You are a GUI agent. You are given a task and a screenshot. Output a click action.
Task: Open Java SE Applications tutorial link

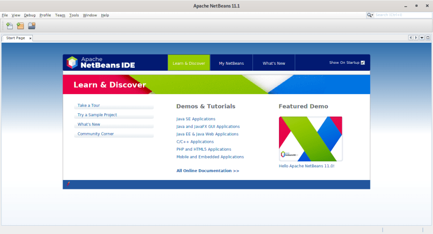pos(196,119)
